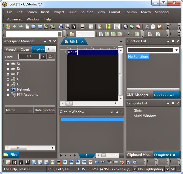Click the Copy pages icon
183x174 pixels.
click(x=153, y=26)
